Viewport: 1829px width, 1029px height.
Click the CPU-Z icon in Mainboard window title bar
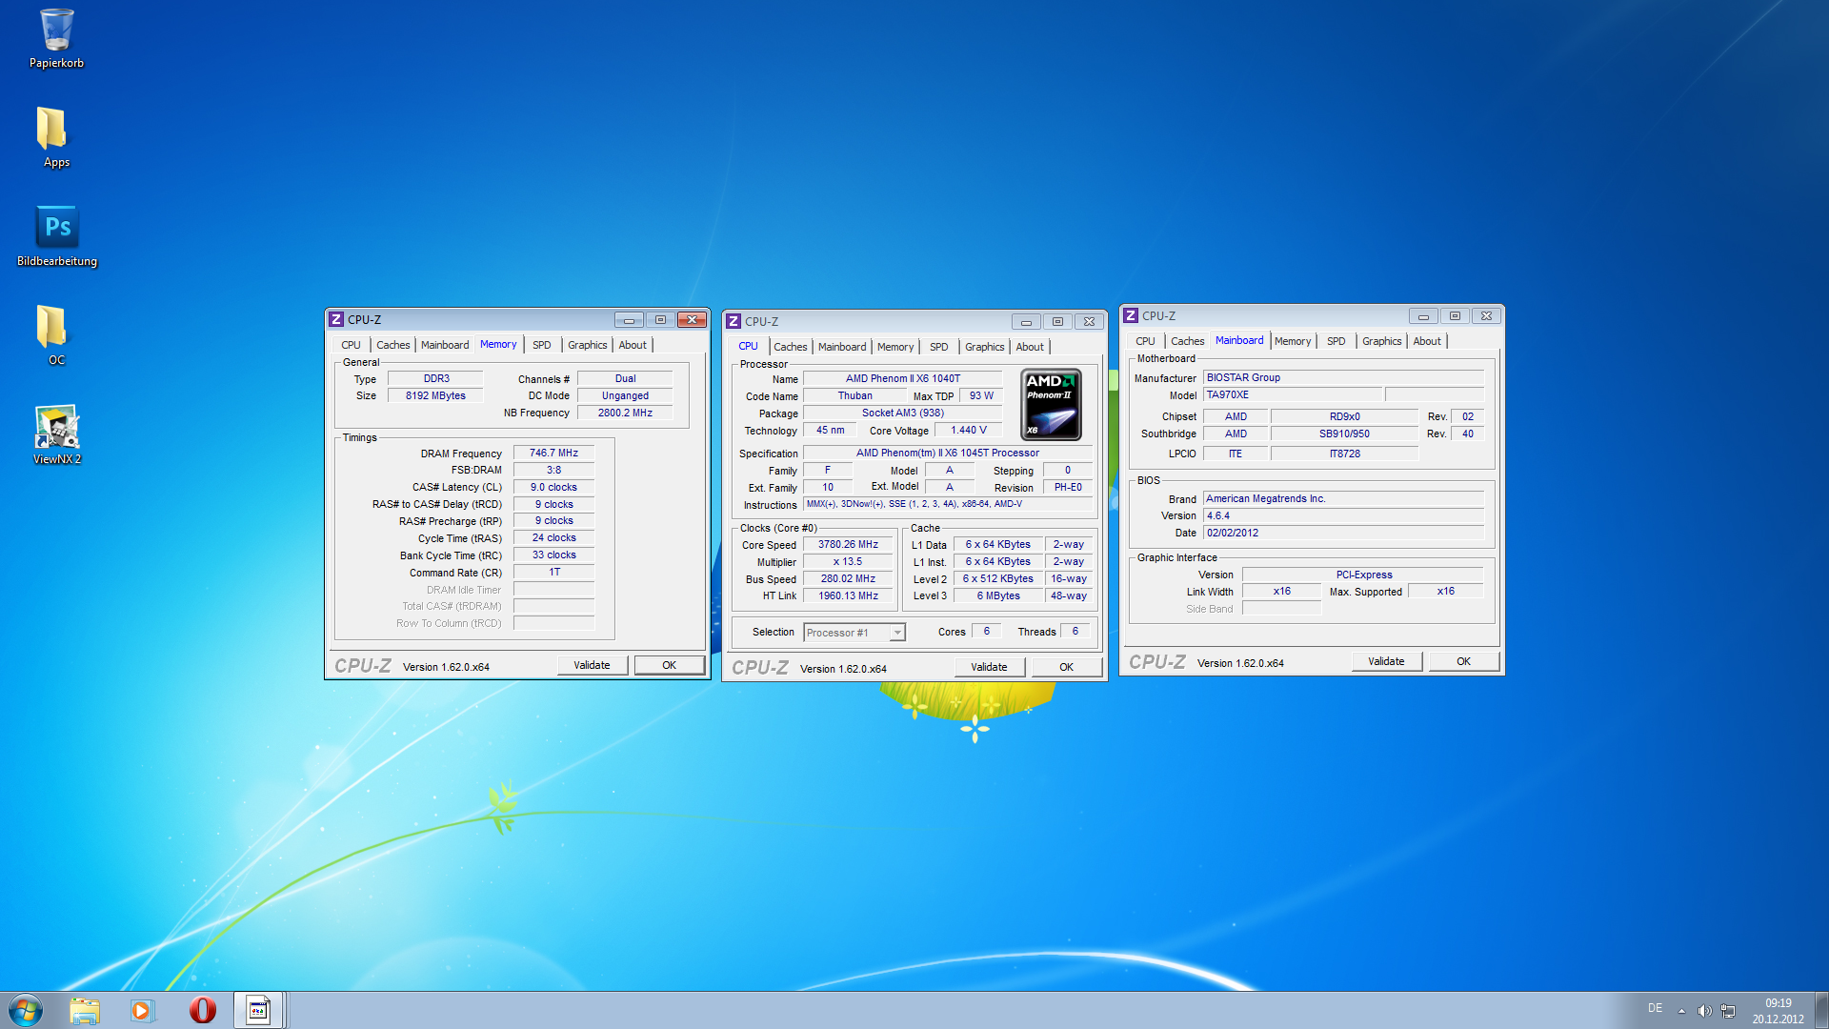click(1131, 315)
